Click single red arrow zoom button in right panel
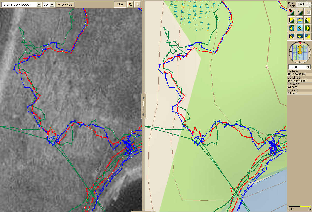The height and width of the screenshot is (212, 312). 299,12
